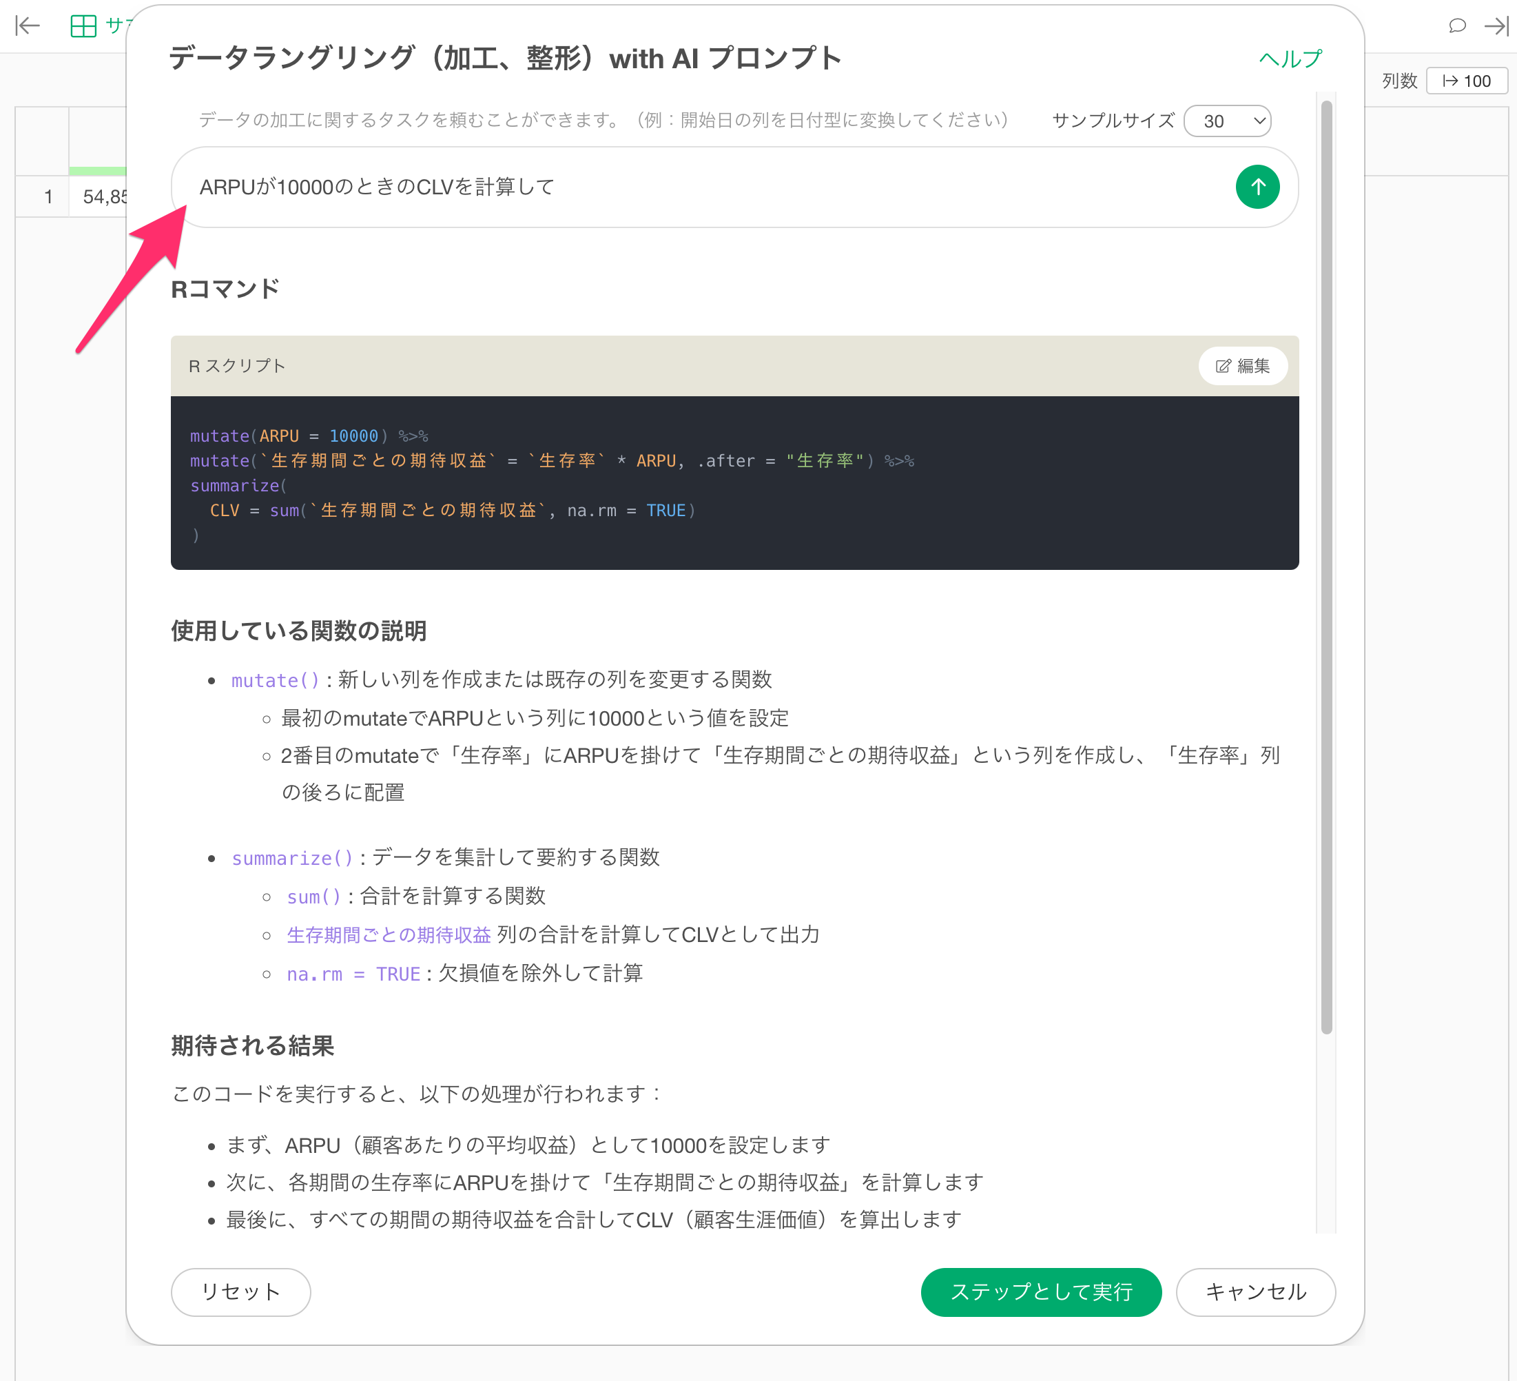The width and height of the screenshot is (1517, 1381).
Task: Click the 列数 field showing 100
Action: coord(1467,81)
